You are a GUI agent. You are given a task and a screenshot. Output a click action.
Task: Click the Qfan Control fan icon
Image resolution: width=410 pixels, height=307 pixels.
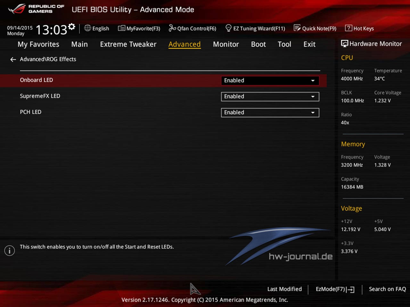tap(172, 28)
